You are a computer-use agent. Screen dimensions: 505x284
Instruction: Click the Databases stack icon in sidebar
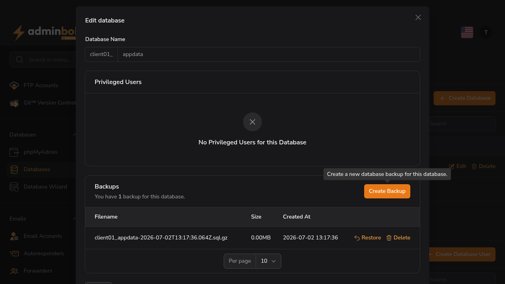[14, 170]
